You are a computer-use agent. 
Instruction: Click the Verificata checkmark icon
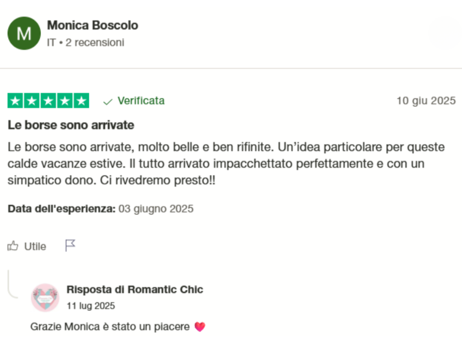click(108, 102)
